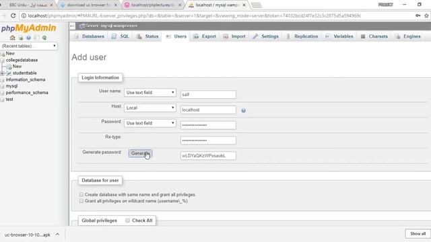This screenshot has height=242, width=431.
Task: Click the Generate password button
Action: [140, 153]
